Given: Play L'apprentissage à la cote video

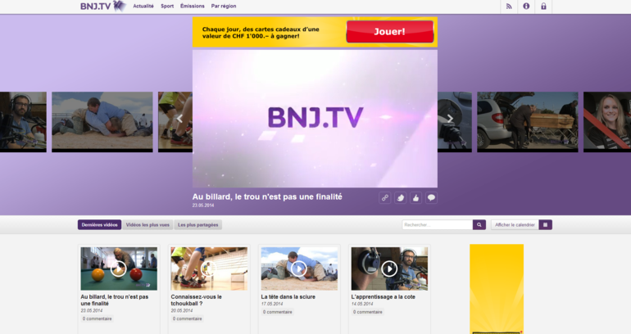Looking at the screenshot, I should pos(389,269).
